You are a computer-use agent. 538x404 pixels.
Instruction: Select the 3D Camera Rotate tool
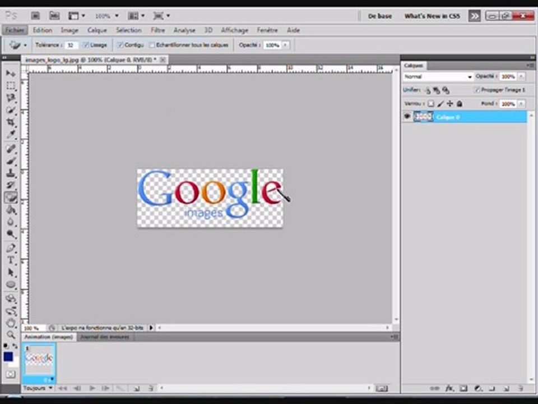pos(11,311)
